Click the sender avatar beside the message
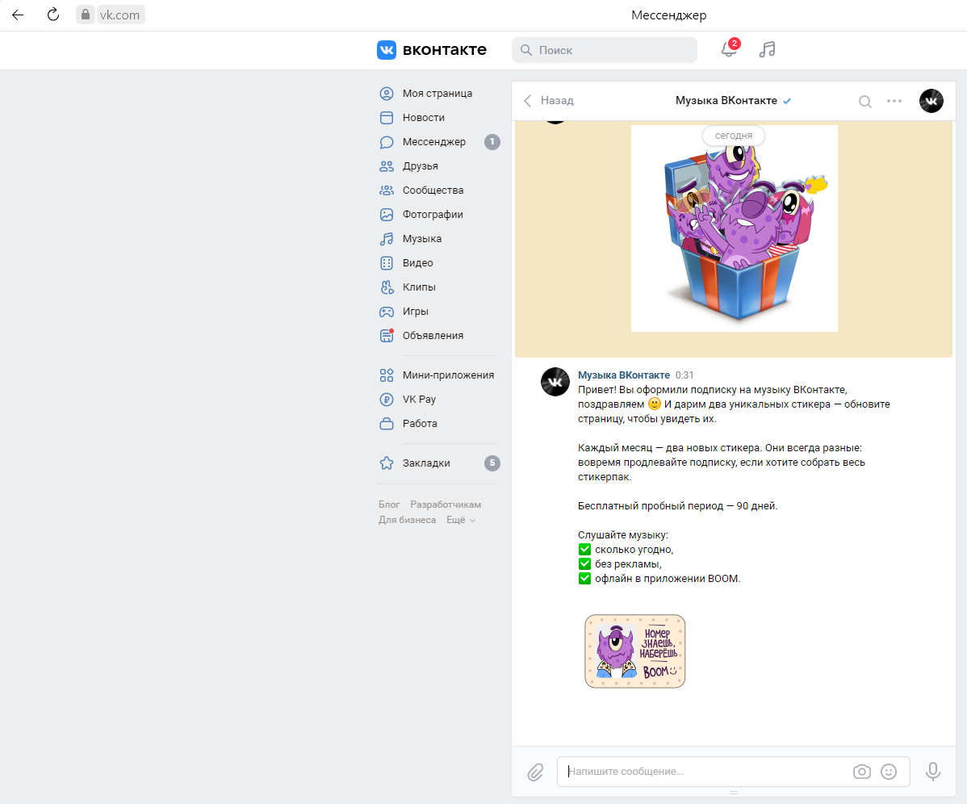 [555, 382]
